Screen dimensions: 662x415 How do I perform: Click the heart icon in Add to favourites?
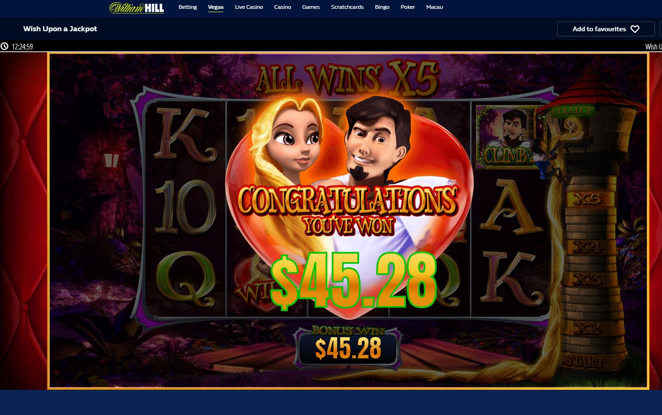coord(635,29)
